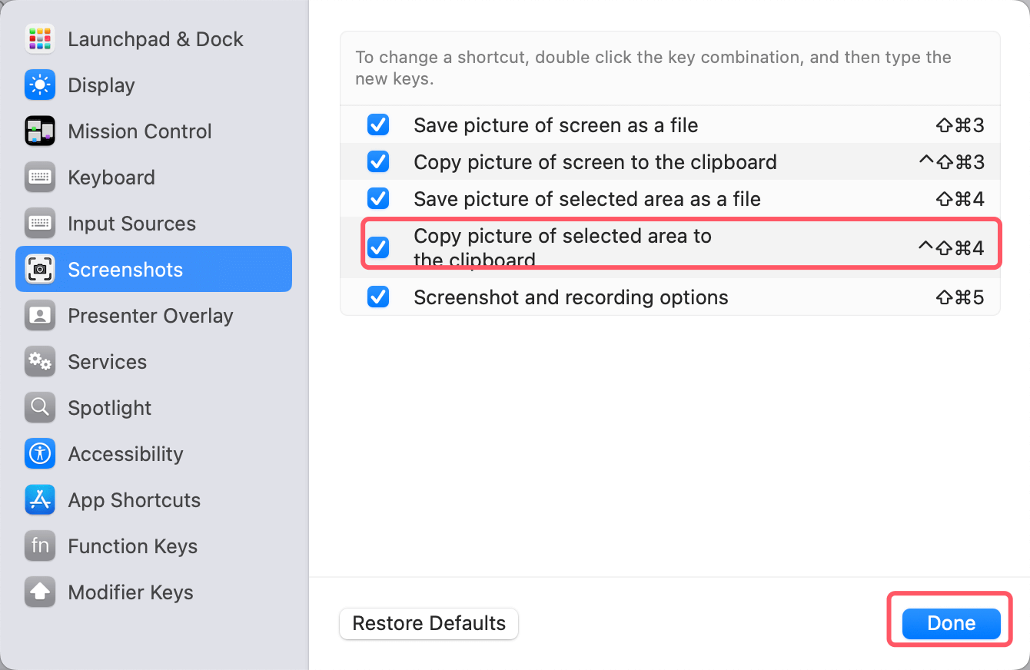Uncheck Save picture of screen as a file

point(378,125)
